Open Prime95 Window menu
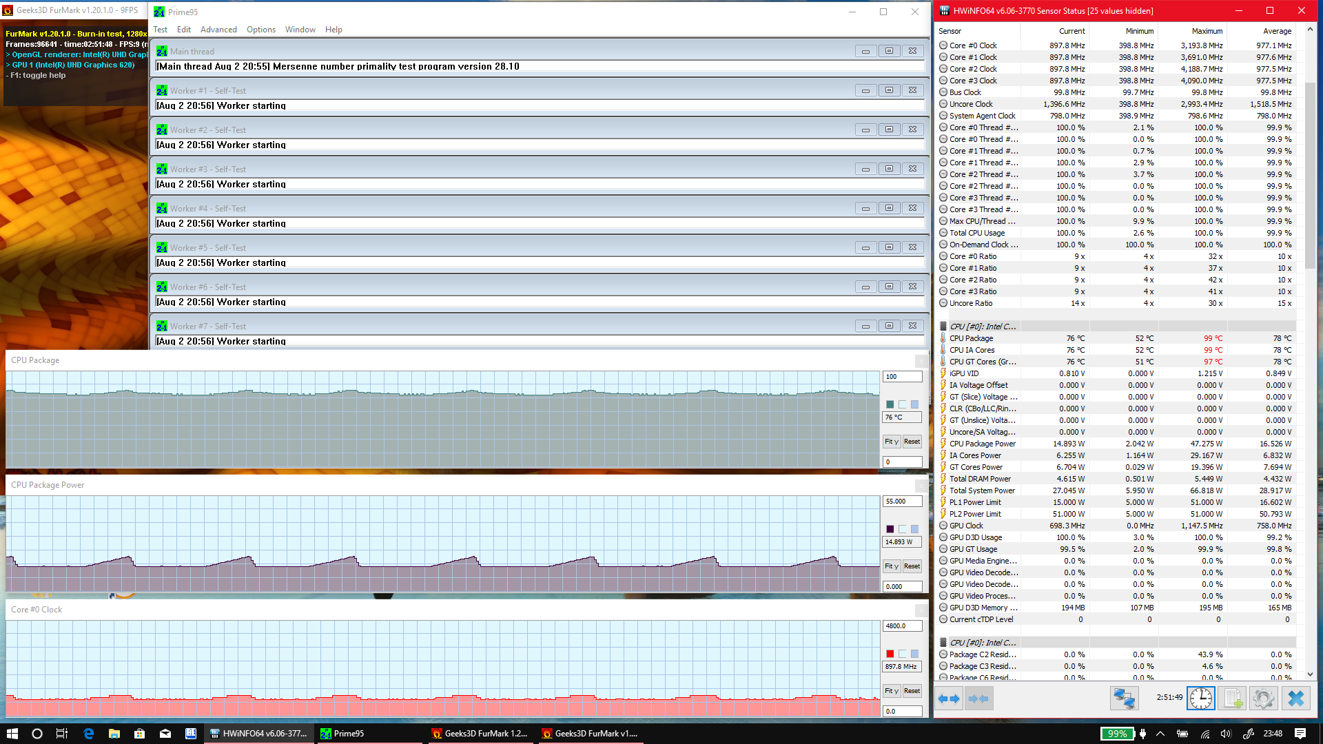The width and height of the screenshot is (1323, 744). (300, 30)
